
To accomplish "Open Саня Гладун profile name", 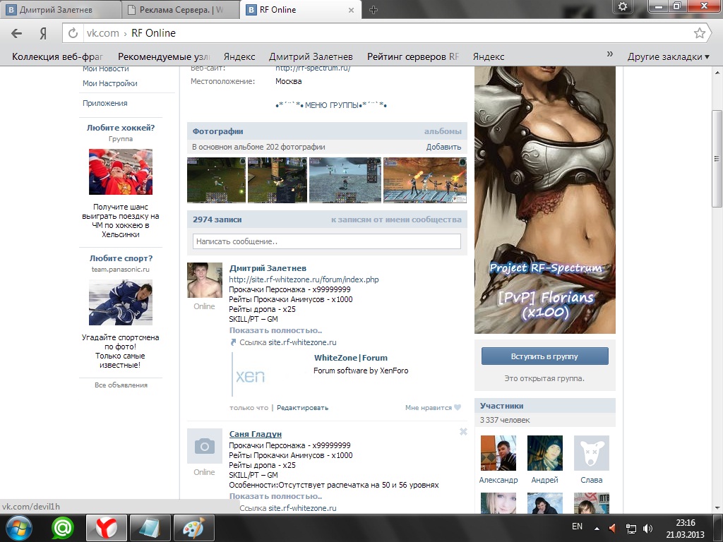I will 255,434.
